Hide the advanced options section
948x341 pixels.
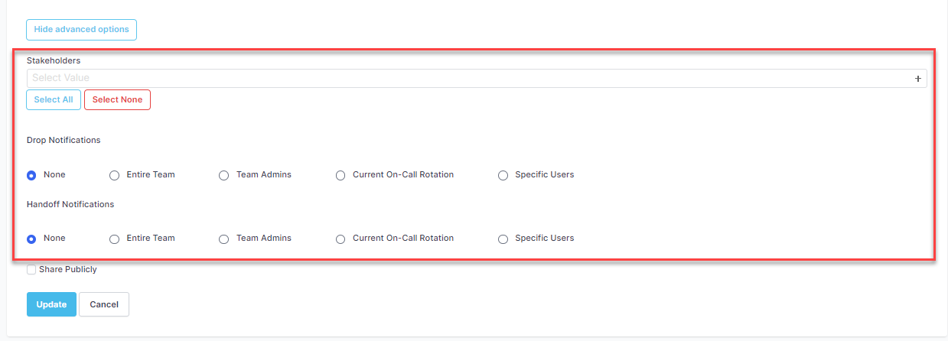pyautogui.click(x=81, y=30)
